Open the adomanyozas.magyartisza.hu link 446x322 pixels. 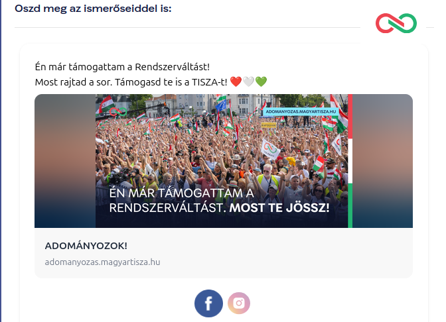pos(102,262)
